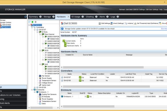
Task: Collapse the Dell SC9000 root tree node
Action: pos(29,25)
